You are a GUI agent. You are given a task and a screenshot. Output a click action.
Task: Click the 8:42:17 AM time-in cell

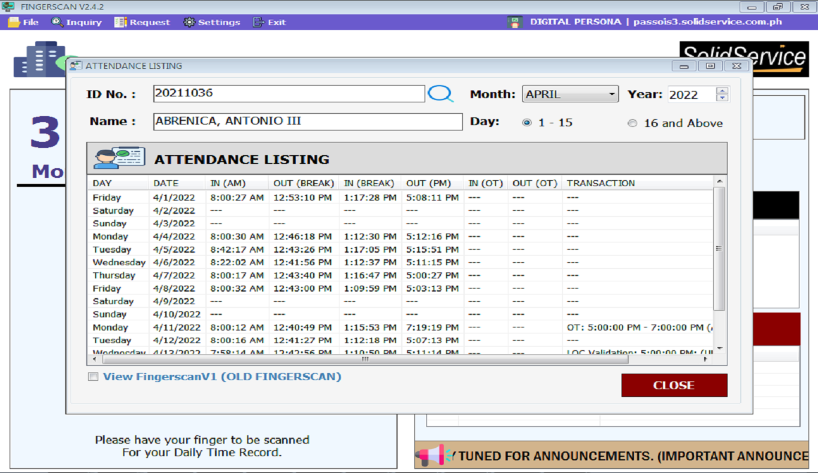[237, 250]
